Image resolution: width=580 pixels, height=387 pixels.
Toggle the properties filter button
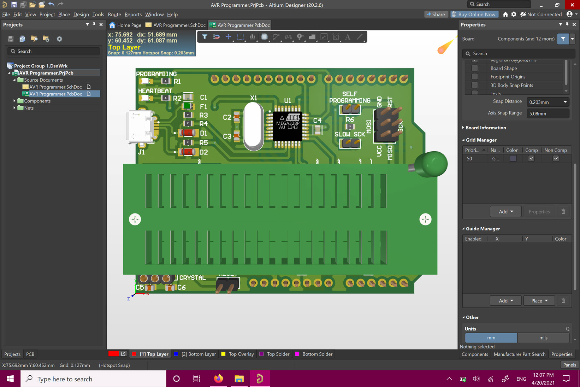[563, 39]
